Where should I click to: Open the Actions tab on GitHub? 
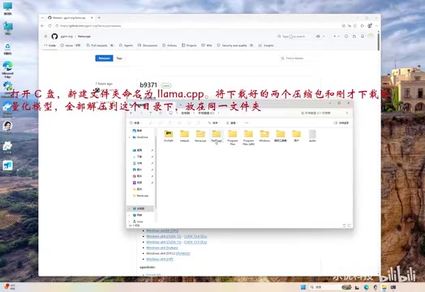[x=170, y=45]
